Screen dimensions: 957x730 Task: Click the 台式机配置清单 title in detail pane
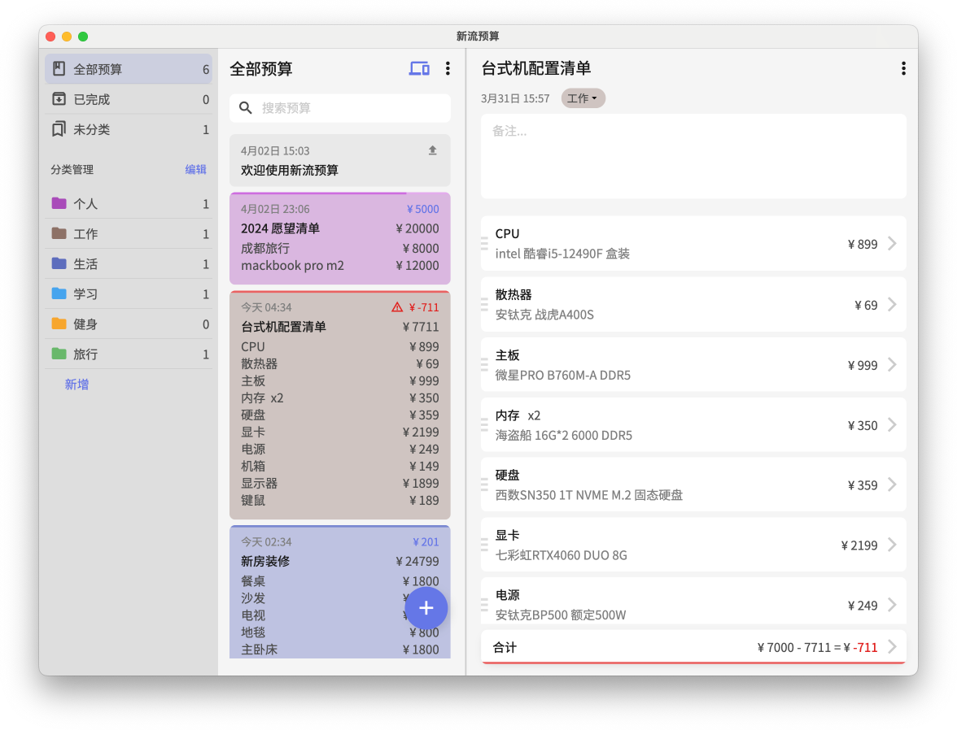[535, 68]
